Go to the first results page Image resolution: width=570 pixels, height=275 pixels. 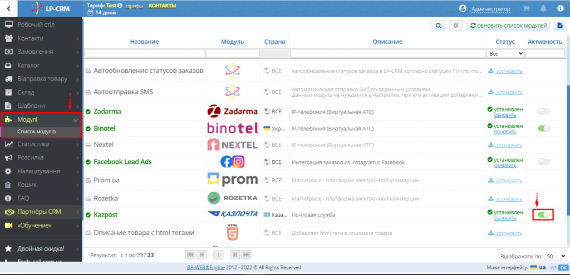tap(190, 255)
